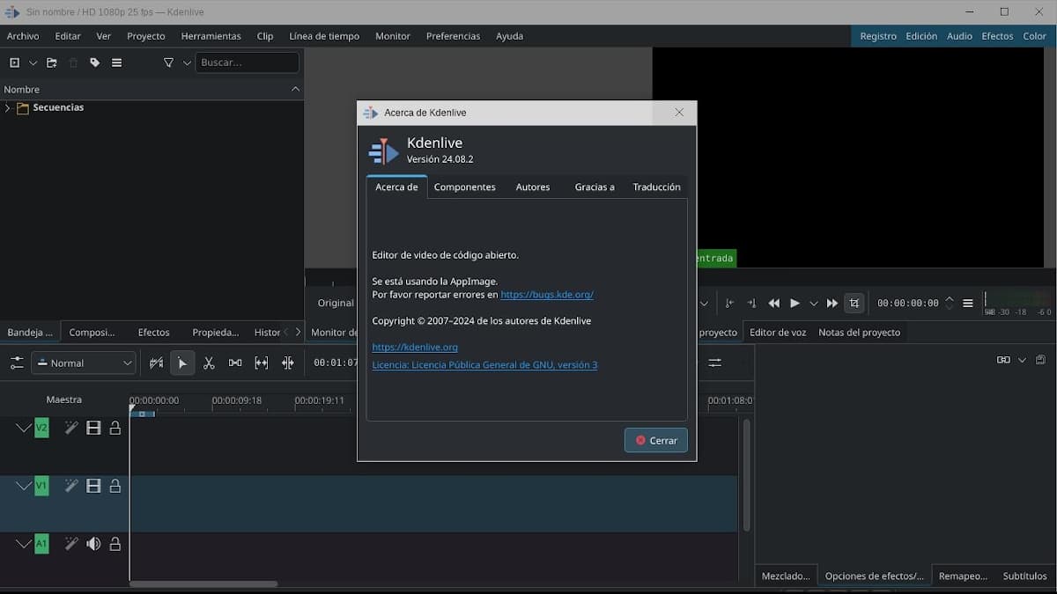This screenshot has width=1057, height=594.
Task: Open effects wand on track V2
Action: [71, 428]
